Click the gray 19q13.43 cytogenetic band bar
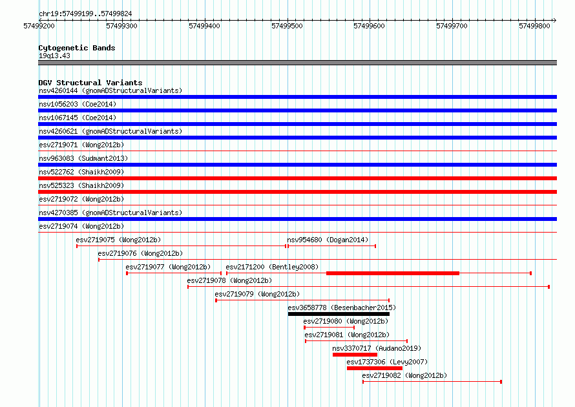 (297, 63)
